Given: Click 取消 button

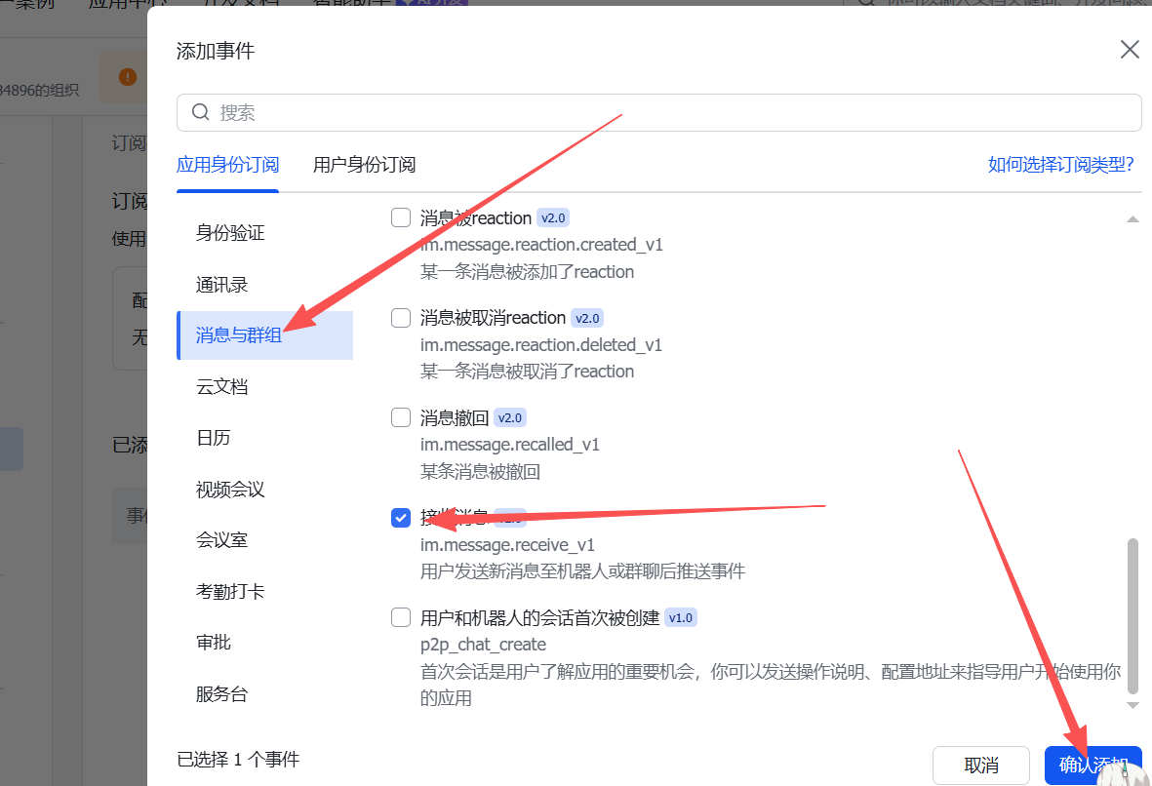Looking at the screenshot, I should [981, 766].
